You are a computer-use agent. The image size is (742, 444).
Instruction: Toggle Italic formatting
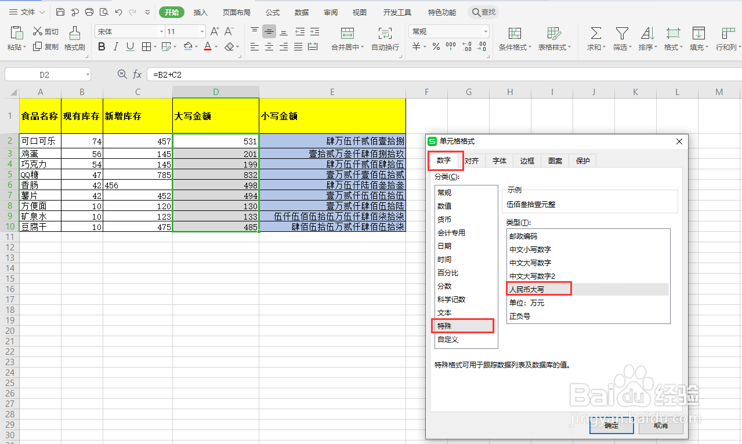[x=116, y=47]
